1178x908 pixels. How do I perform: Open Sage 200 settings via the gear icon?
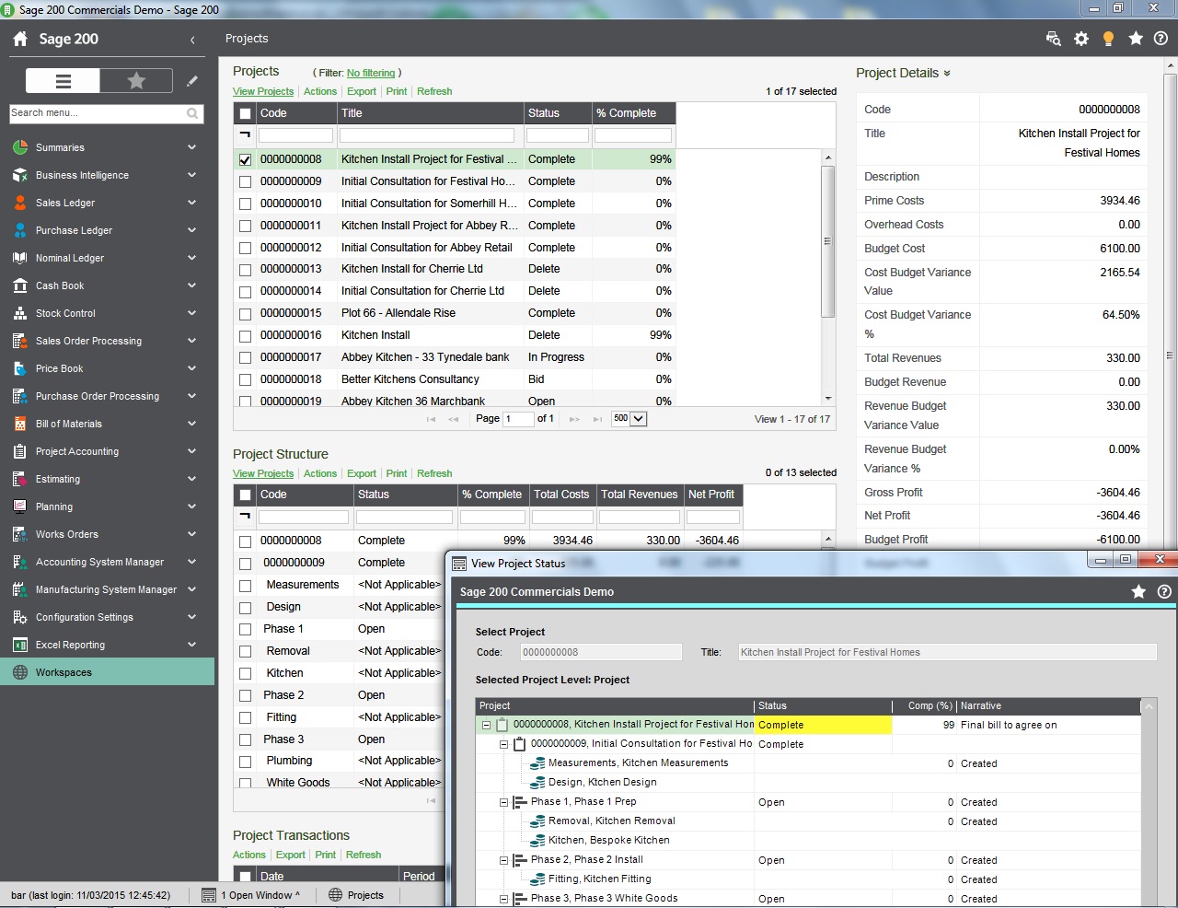pyautogui.click(x=1080, y=39)
